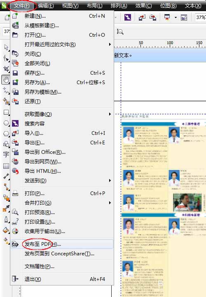
Task: Select 另存为模板(M)... entry
Action: (62, 92)
